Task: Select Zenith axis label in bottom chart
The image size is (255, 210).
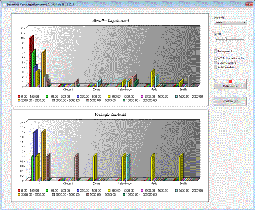Action: click(x=183, y=183)
